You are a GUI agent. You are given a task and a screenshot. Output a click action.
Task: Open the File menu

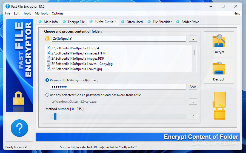(x=8, y=13)
